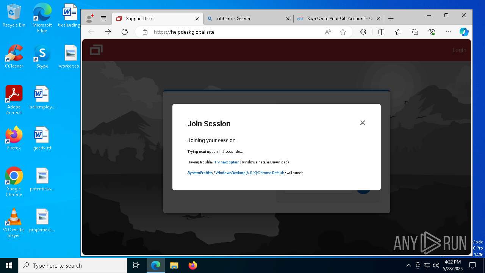Screen dimensions: 485x273
Task: Add this page to favorites with the star
Action: point(343,32)
